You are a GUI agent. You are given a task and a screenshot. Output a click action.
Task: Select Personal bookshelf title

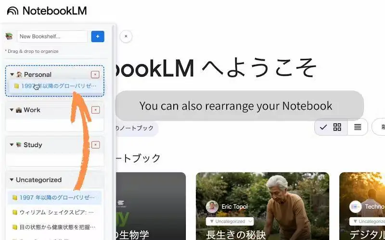pyautogui.click(x=38, y=74)
